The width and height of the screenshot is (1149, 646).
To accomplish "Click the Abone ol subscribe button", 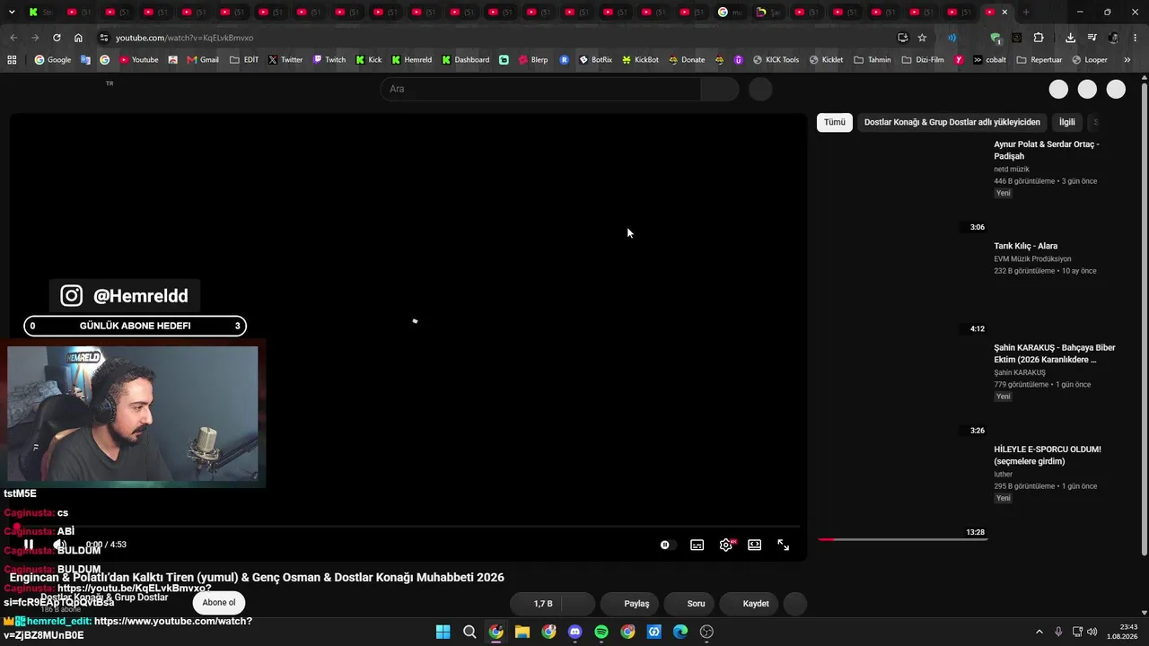I will coord(219,603).
